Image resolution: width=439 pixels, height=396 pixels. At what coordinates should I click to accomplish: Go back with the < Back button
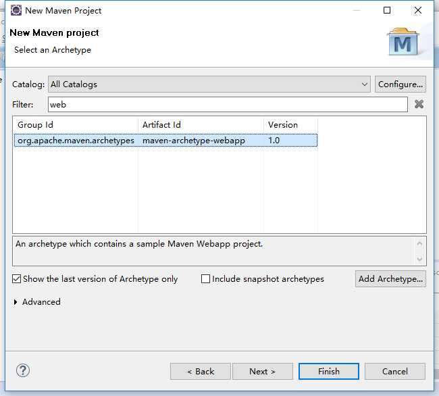coord(201,372)
